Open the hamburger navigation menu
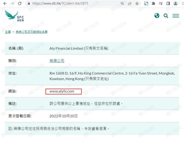Viewport: 184px width, 144px height. (176, 16)
